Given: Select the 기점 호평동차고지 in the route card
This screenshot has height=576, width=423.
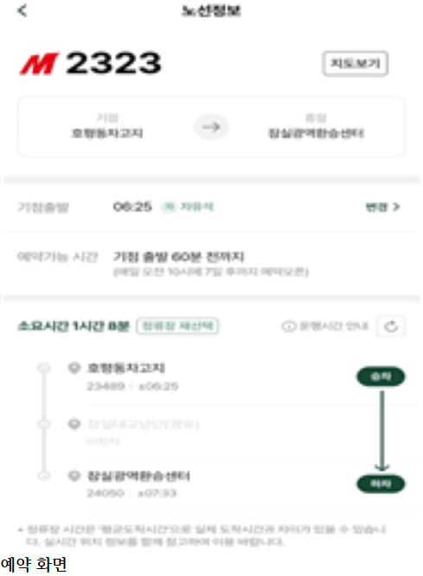Looking at the screenshot, I should pyautogui.click(x=107, y=126).
